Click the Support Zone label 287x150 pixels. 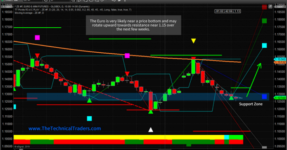point(250,104)
